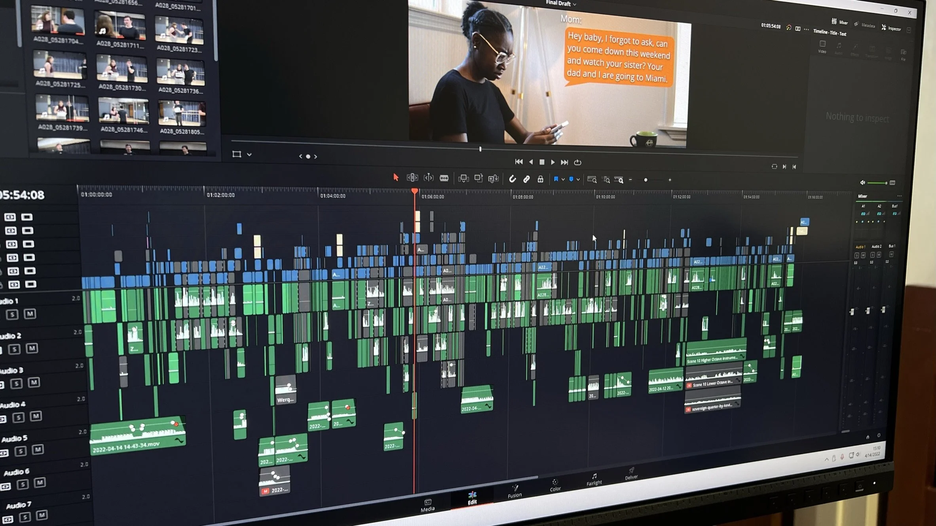Open the flag color dropdown arrow

pos(563,180)
